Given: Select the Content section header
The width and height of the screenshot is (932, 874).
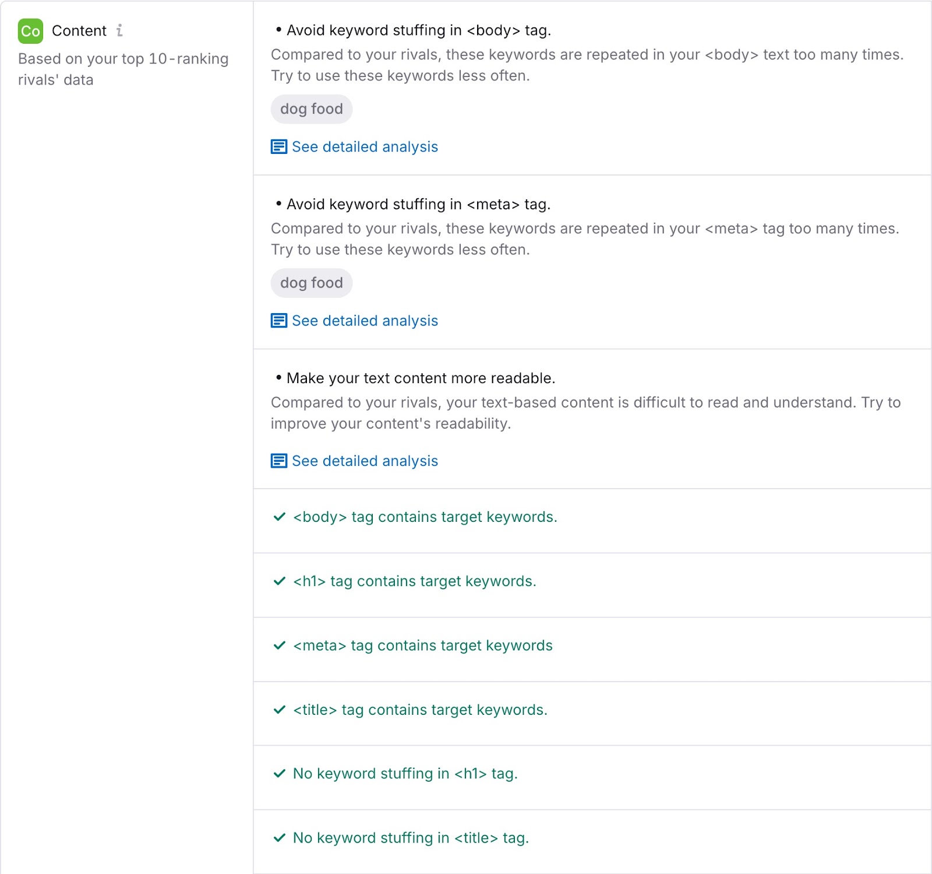Looking at the screenshot, I should [x=80, y=30].
